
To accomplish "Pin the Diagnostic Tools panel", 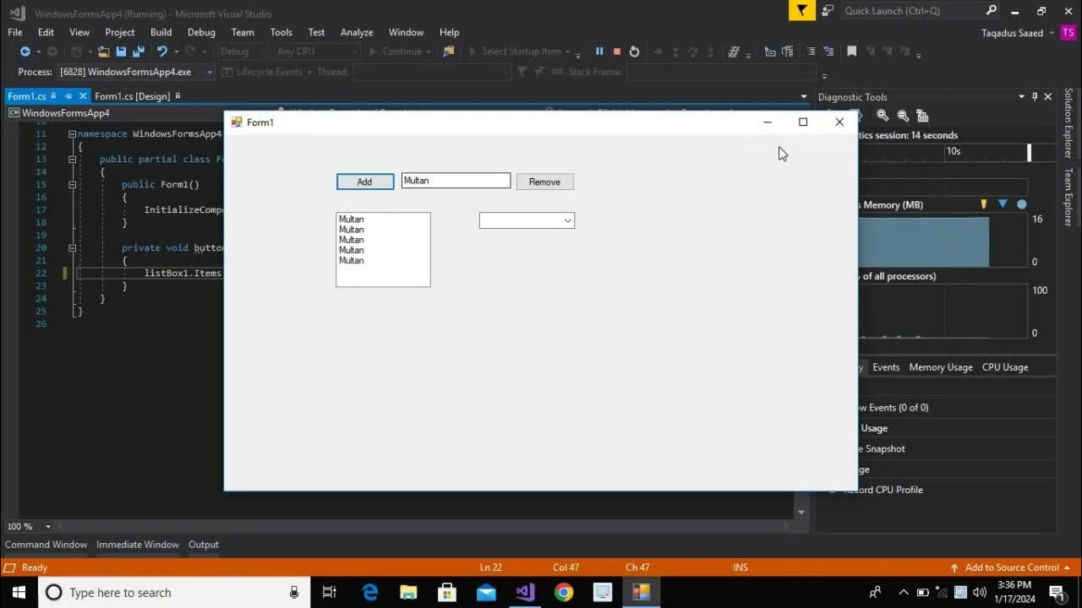I will (x=1035, y=97).
